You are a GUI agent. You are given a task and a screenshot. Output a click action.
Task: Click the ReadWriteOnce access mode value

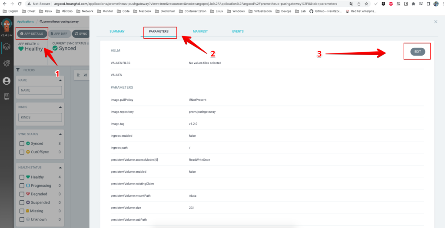pos(199,160)
